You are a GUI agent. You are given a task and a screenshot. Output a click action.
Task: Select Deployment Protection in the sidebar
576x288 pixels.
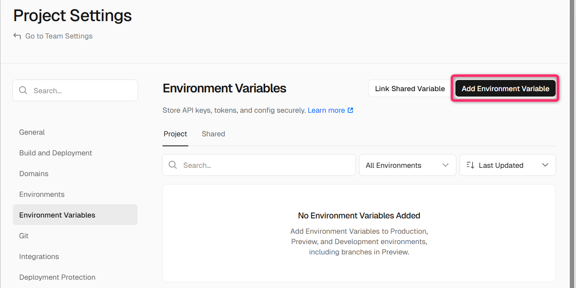pos(57,277)
